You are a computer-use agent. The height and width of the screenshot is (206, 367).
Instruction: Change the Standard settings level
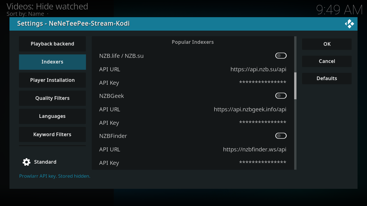click(x=40, y=162)
